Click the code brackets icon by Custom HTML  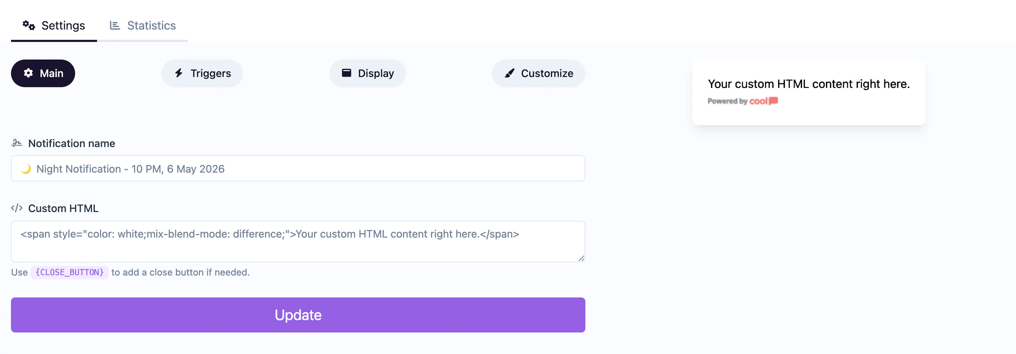coord(17,208)
